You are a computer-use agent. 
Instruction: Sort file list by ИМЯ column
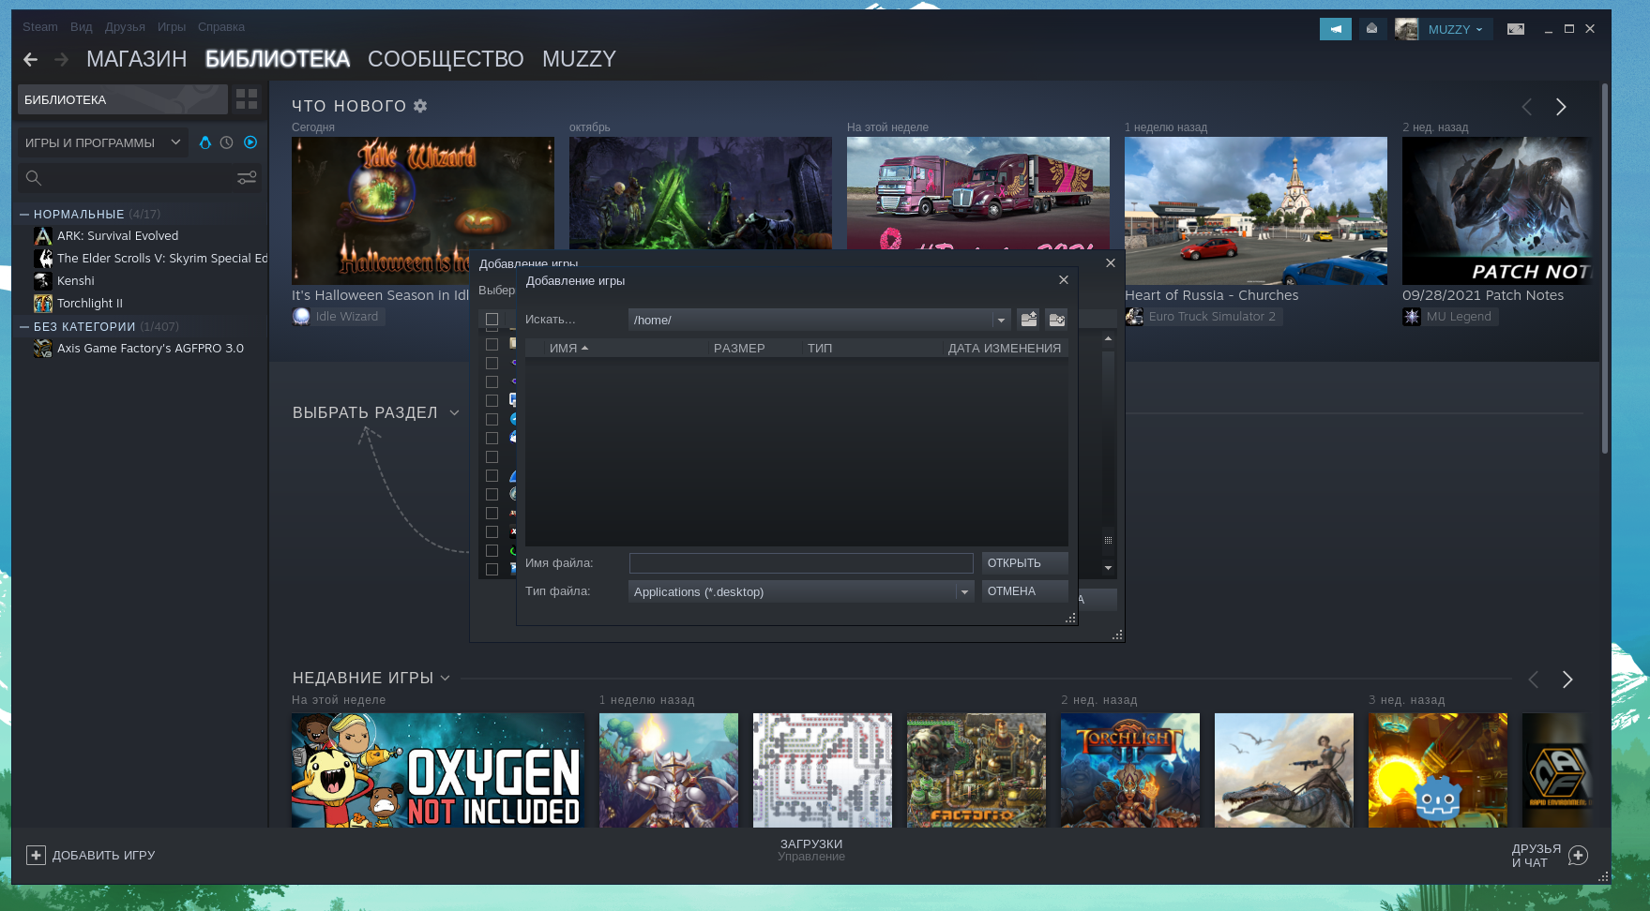click(568, 348)
